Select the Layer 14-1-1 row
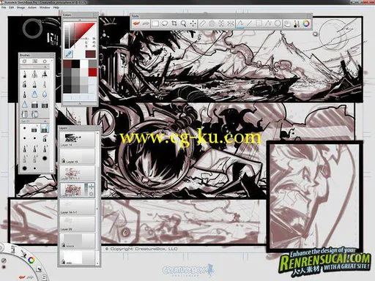Viewport: 375px width, 281px height. [77, 207]
